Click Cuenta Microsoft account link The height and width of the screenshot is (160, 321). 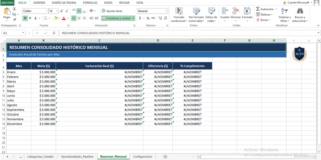(298, 3)
